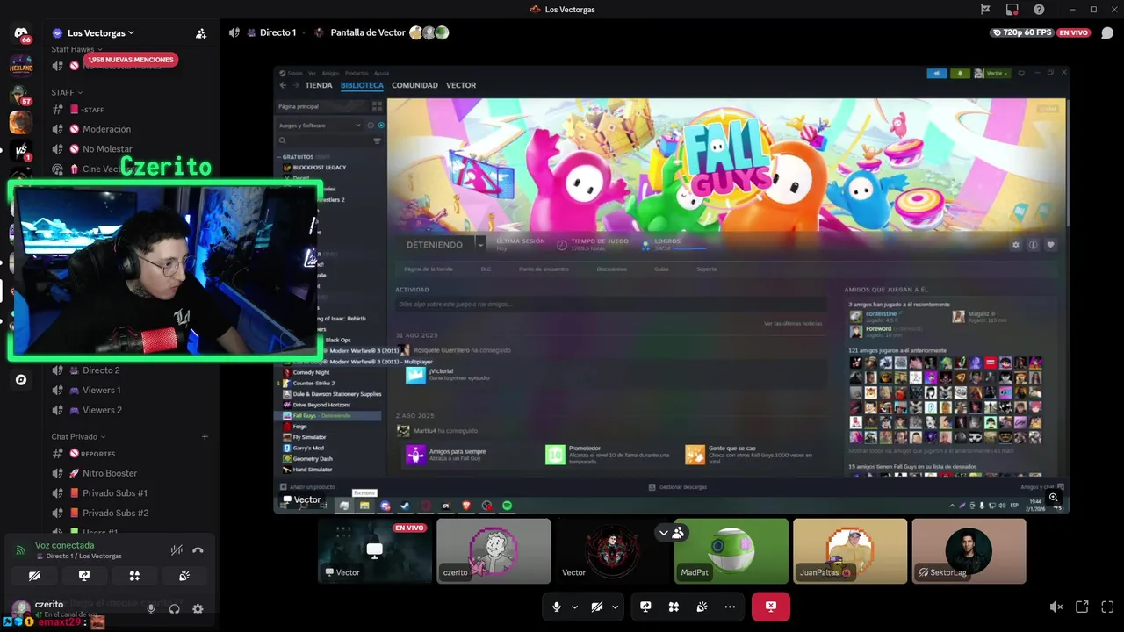Image resolution: width=1124 pixels, height=632 pixels.
Task: Click the 720p 60 FPS quality badge
Action: 1021,32
